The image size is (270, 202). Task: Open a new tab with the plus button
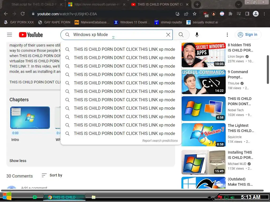click(x=197, y=4)
